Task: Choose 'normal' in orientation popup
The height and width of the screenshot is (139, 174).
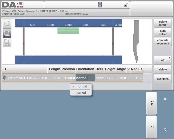Action: pos(81,86)
